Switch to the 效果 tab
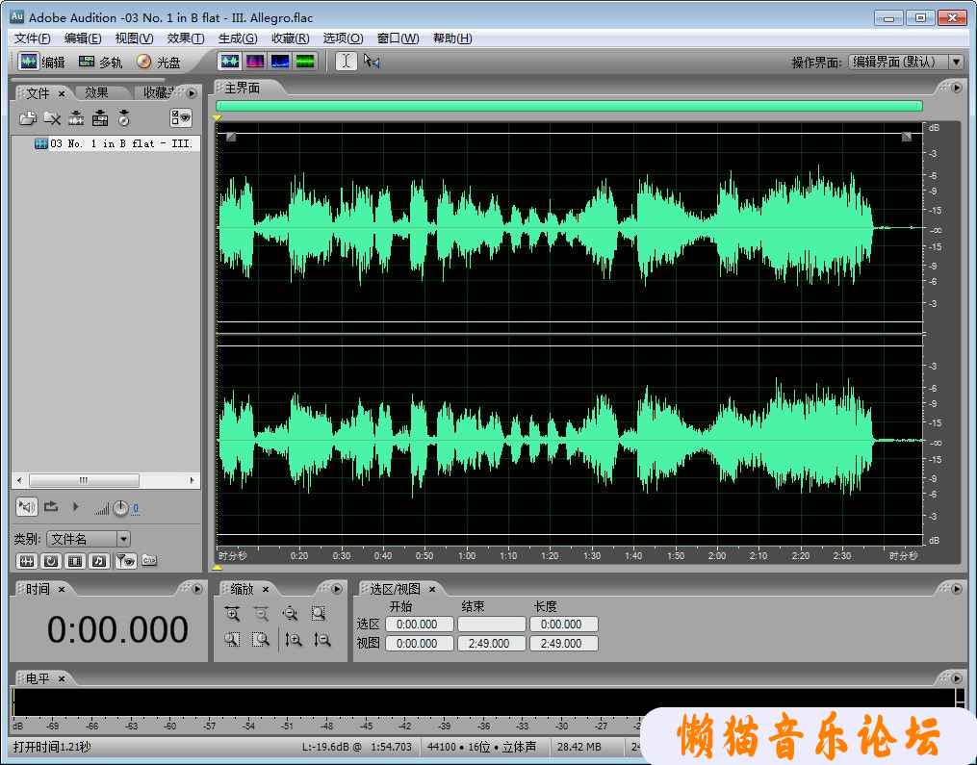This screenshot has width=977, height=765. (x=96, y=92)
